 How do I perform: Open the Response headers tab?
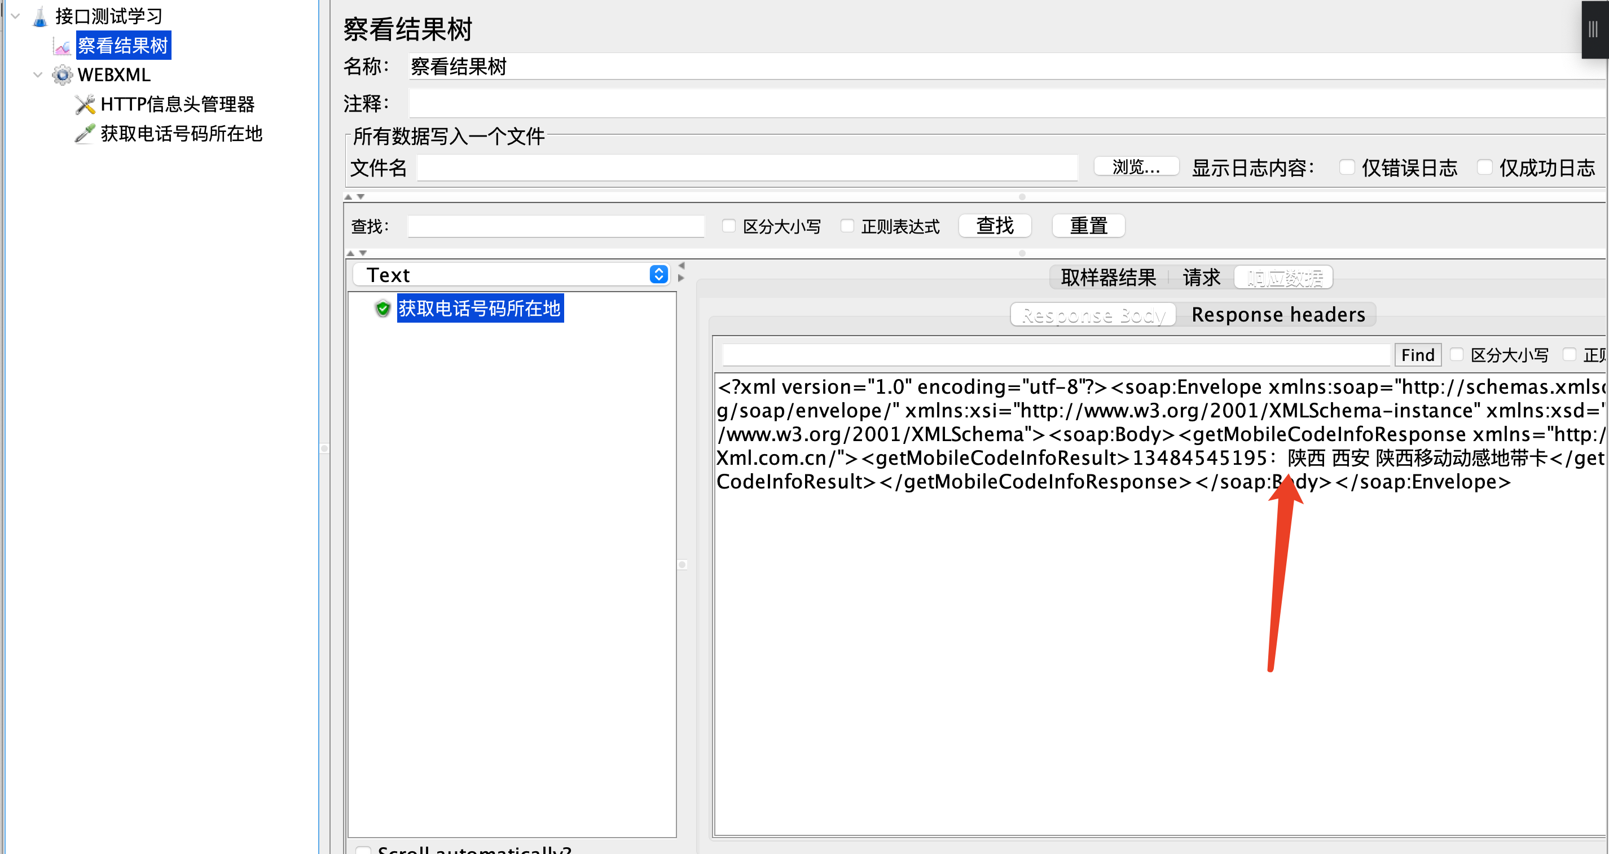(x=1278, y=315)
